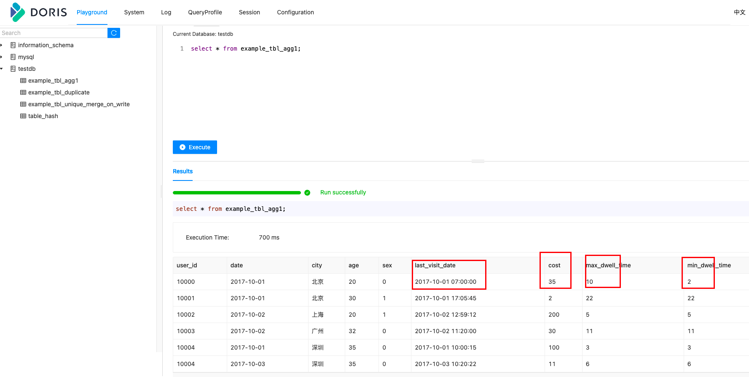Viewport: 749px width, 377px height.
Task: Click the sidebar collapse handle
Action: (161, 191)
